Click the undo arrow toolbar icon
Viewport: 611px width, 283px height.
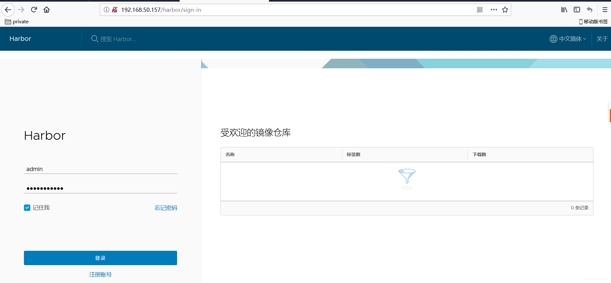[590, 10]
